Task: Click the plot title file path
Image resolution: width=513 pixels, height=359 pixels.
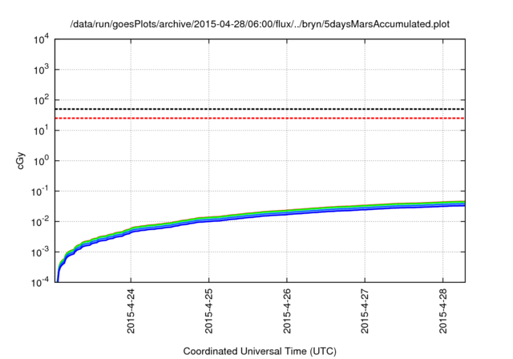Action: click(260, 24)
